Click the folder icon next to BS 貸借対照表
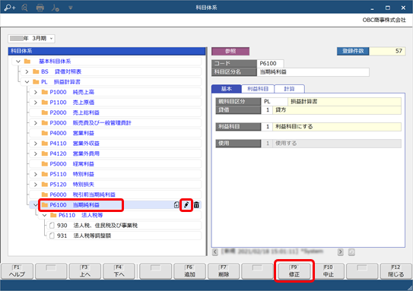The height and width of the screenshot is (291, 413). click(x=36, y=71)
